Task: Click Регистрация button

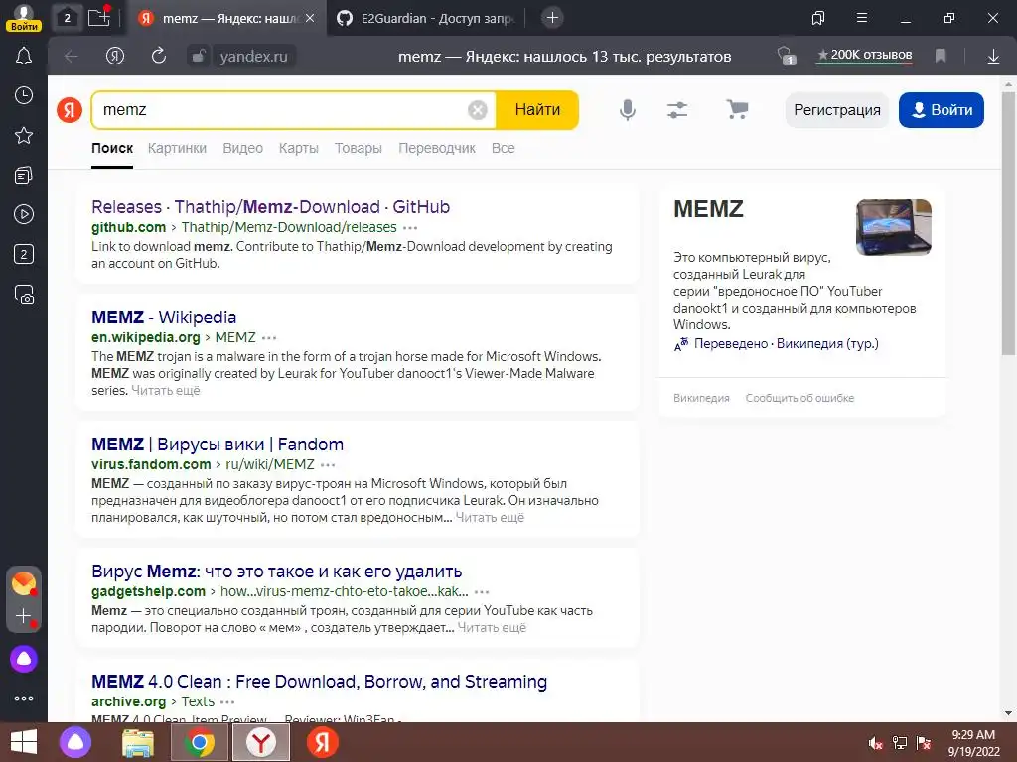Action: 836,110
